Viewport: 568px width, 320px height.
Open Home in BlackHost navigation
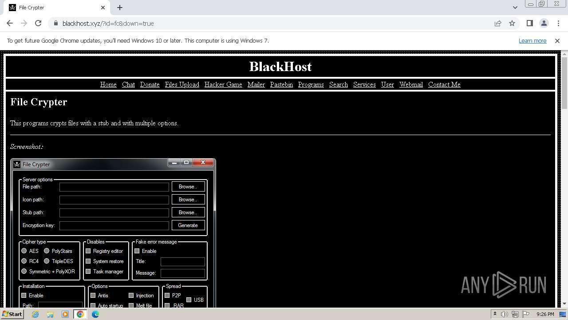tap(108, 84)
